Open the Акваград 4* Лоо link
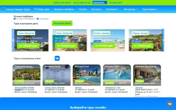Image resolution: width=176 pixels, height=110 pixels. 113,87
